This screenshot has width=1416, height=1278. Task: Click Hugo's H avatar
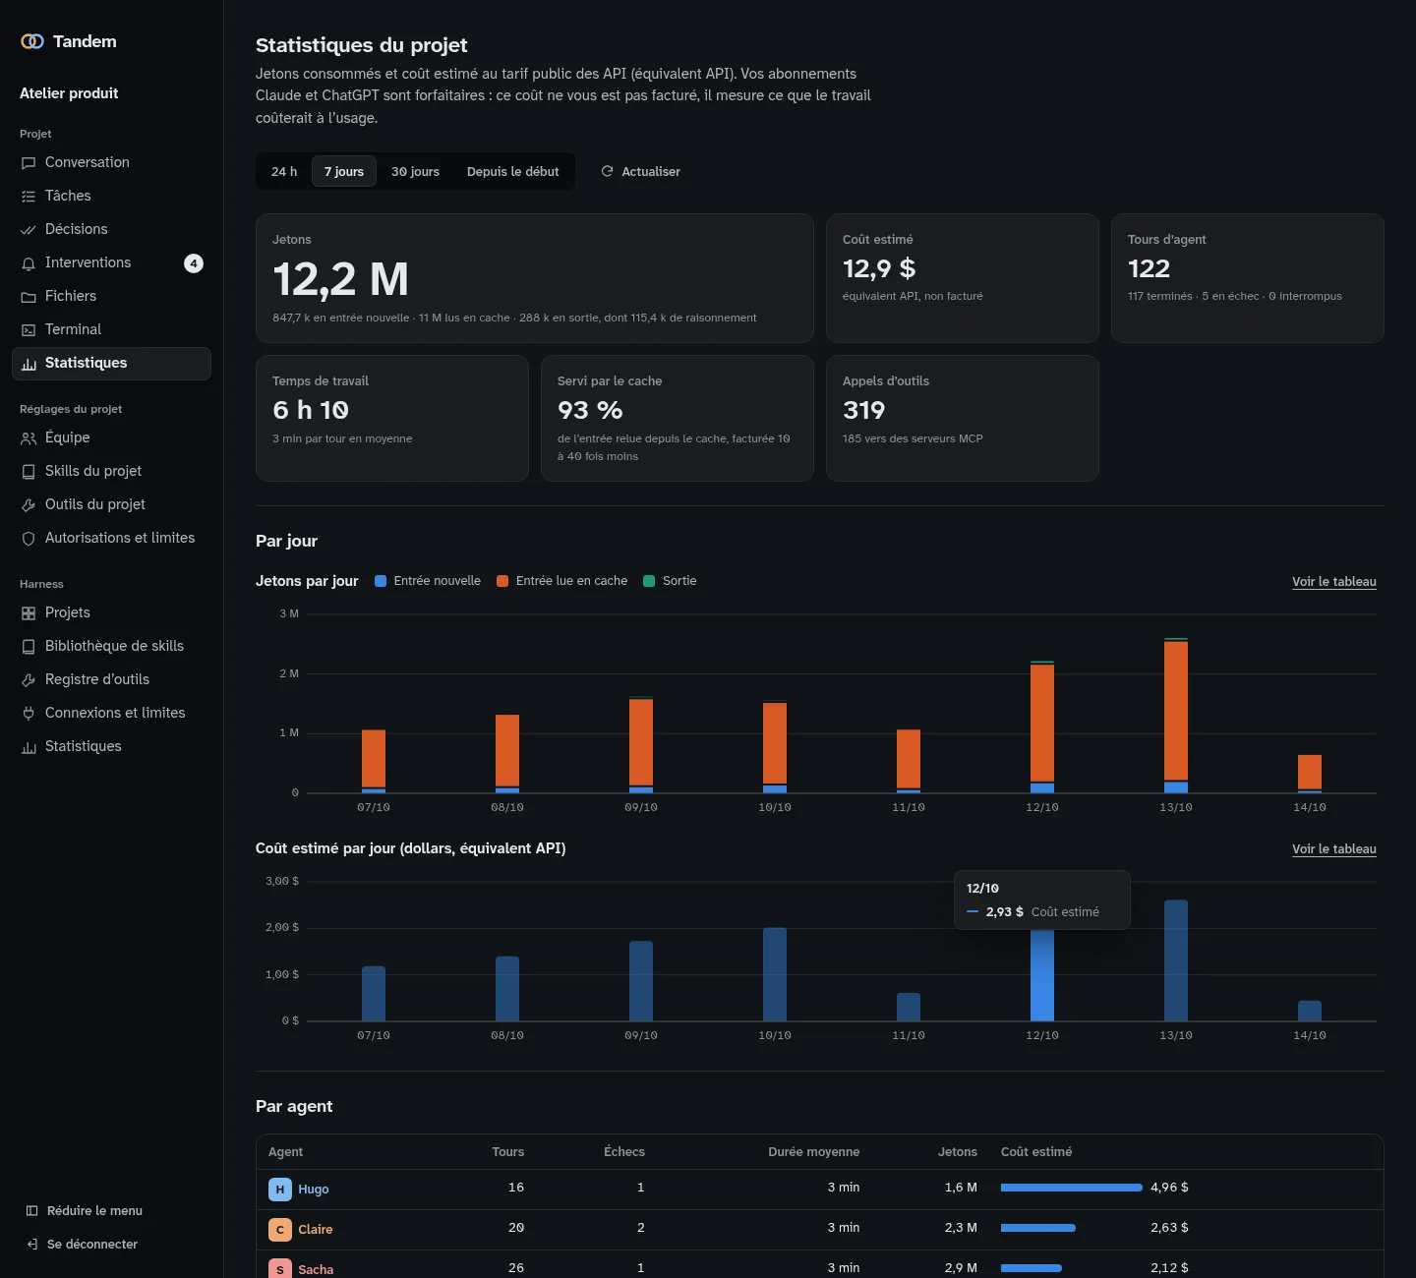[280, 1190]
